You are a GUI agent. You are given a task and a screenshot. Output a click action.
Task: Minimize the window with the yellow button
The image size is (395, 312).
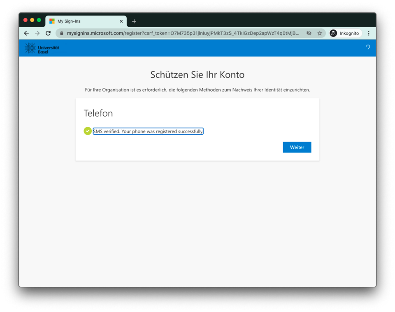tap(32, 20)
